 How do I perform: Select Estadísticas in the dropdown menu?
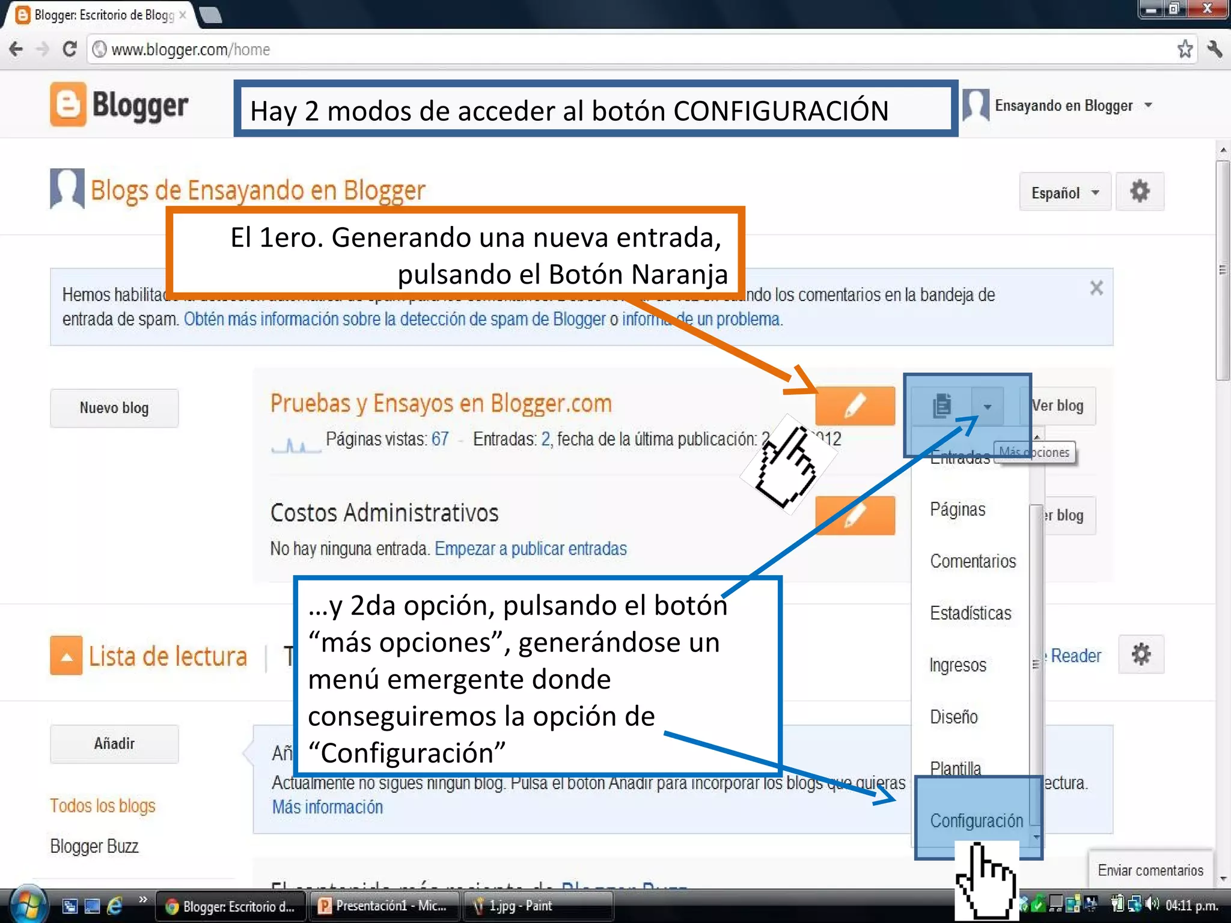click(x=970, y=613)
